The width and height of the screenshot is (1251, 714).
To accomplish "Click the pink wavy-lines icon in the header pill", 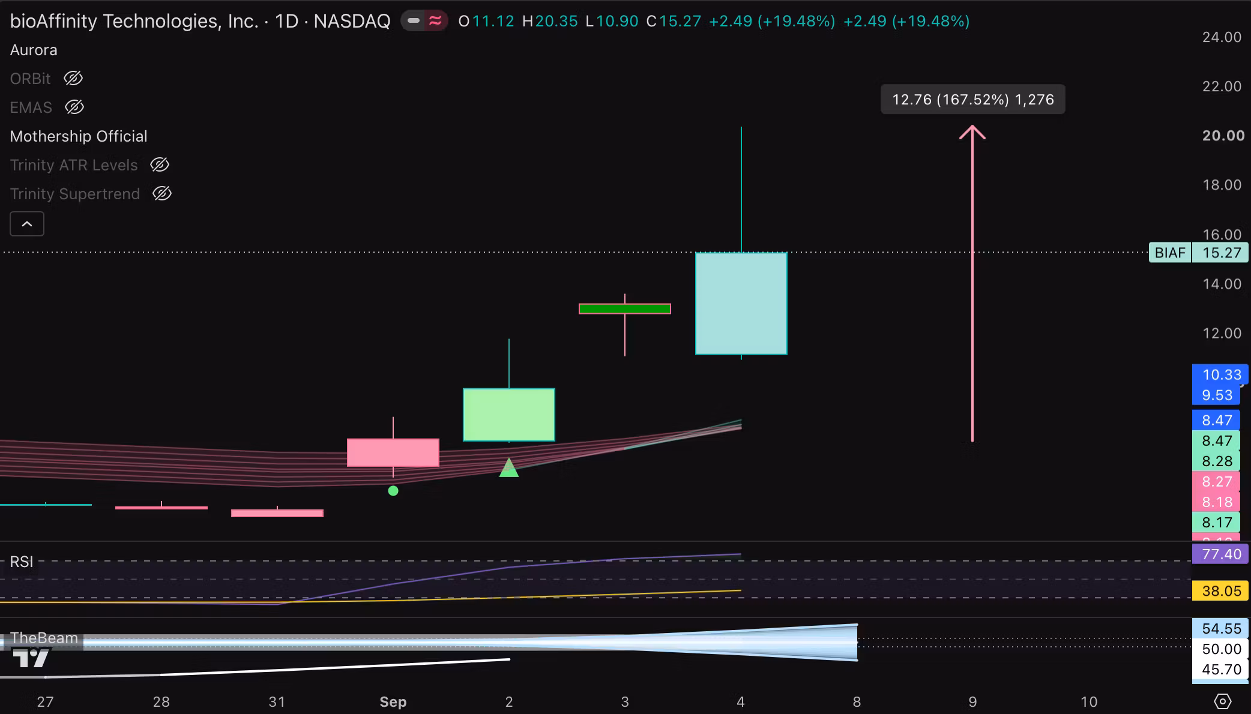I will click(435, 21).
